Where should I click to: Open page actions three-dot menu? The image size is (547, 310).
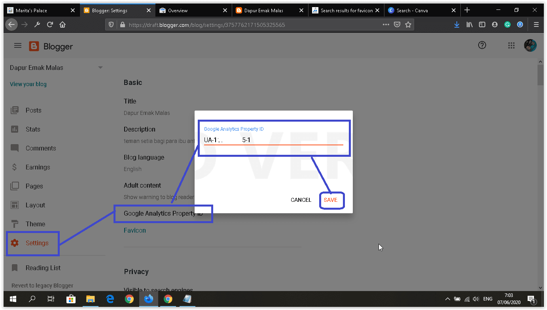click(x=386, y=24)
